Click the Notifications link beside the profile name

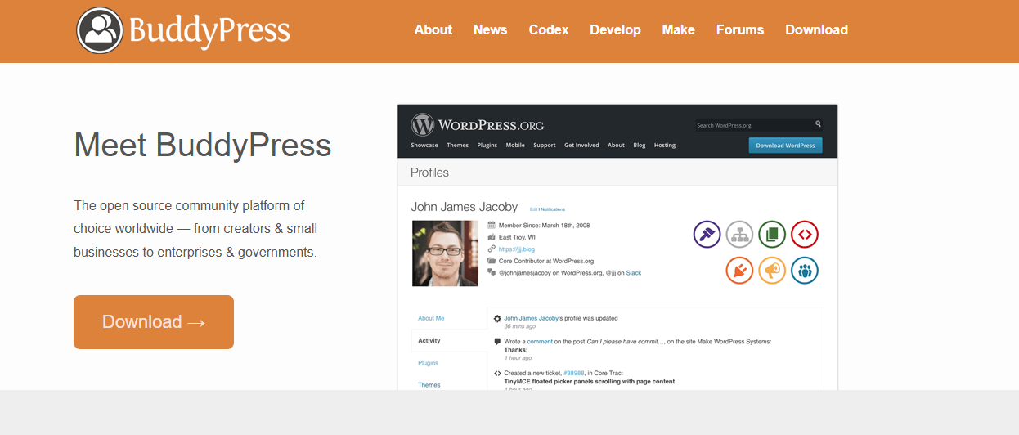point(552,209)
